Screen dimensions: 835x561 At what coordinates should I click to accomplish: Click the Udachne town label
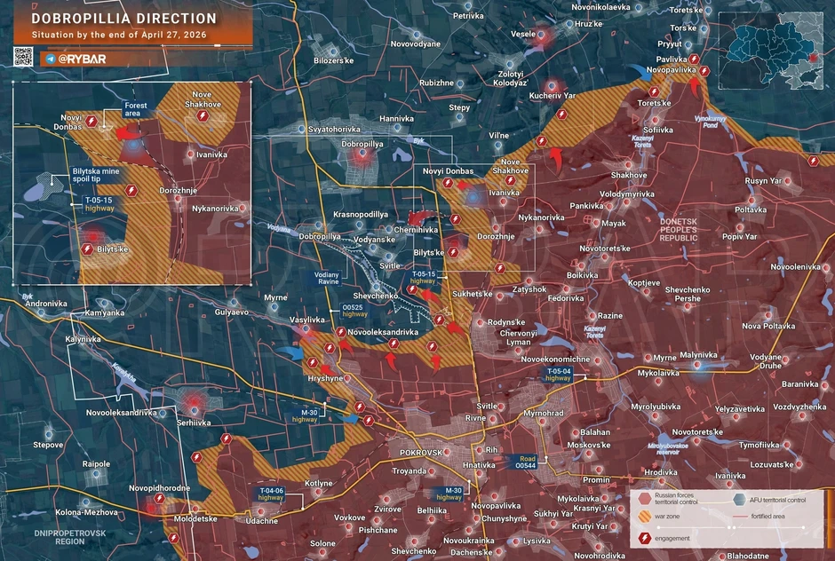tap(261, 521)
